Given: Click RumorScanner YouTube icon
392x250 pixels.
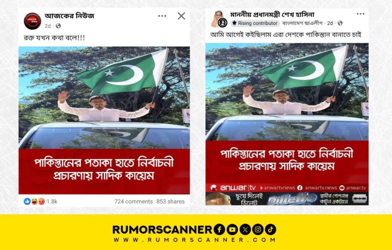Looking at the screenshot, I should pyautogui.click(x=232, y=229).
